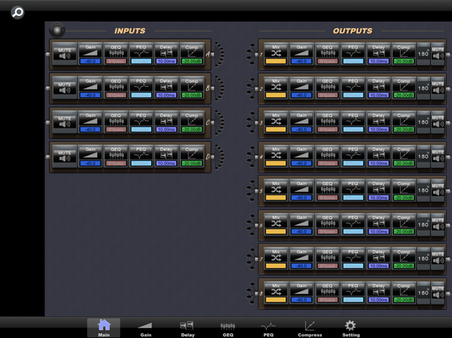Switch to the Gain tab

(x=146, y=328)
